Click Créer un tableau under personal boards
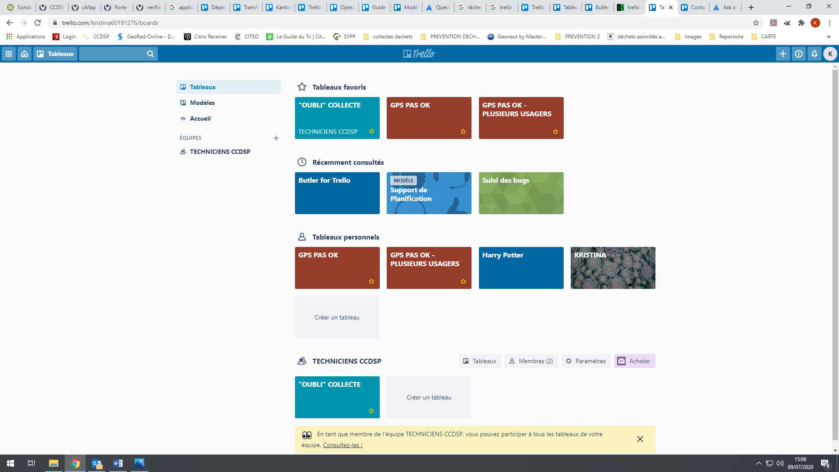The width and height of the screenshot is (839, 472). 337,317
